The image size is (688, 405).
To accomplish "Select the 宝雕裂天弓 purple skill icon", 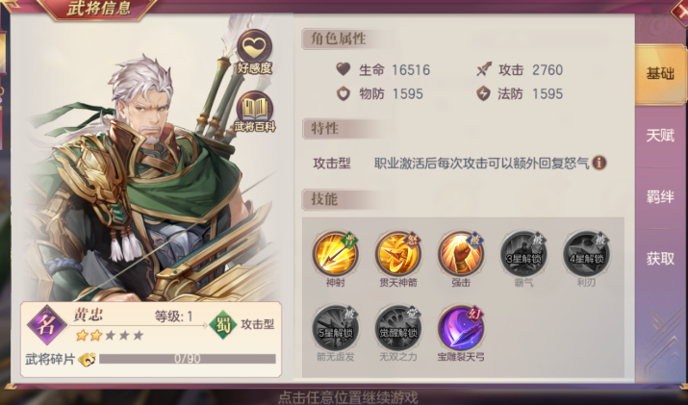I will [461, 329].
